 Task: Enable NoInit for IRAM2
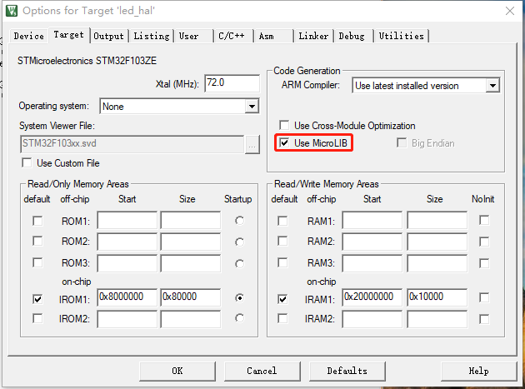(x=484, y=319)
